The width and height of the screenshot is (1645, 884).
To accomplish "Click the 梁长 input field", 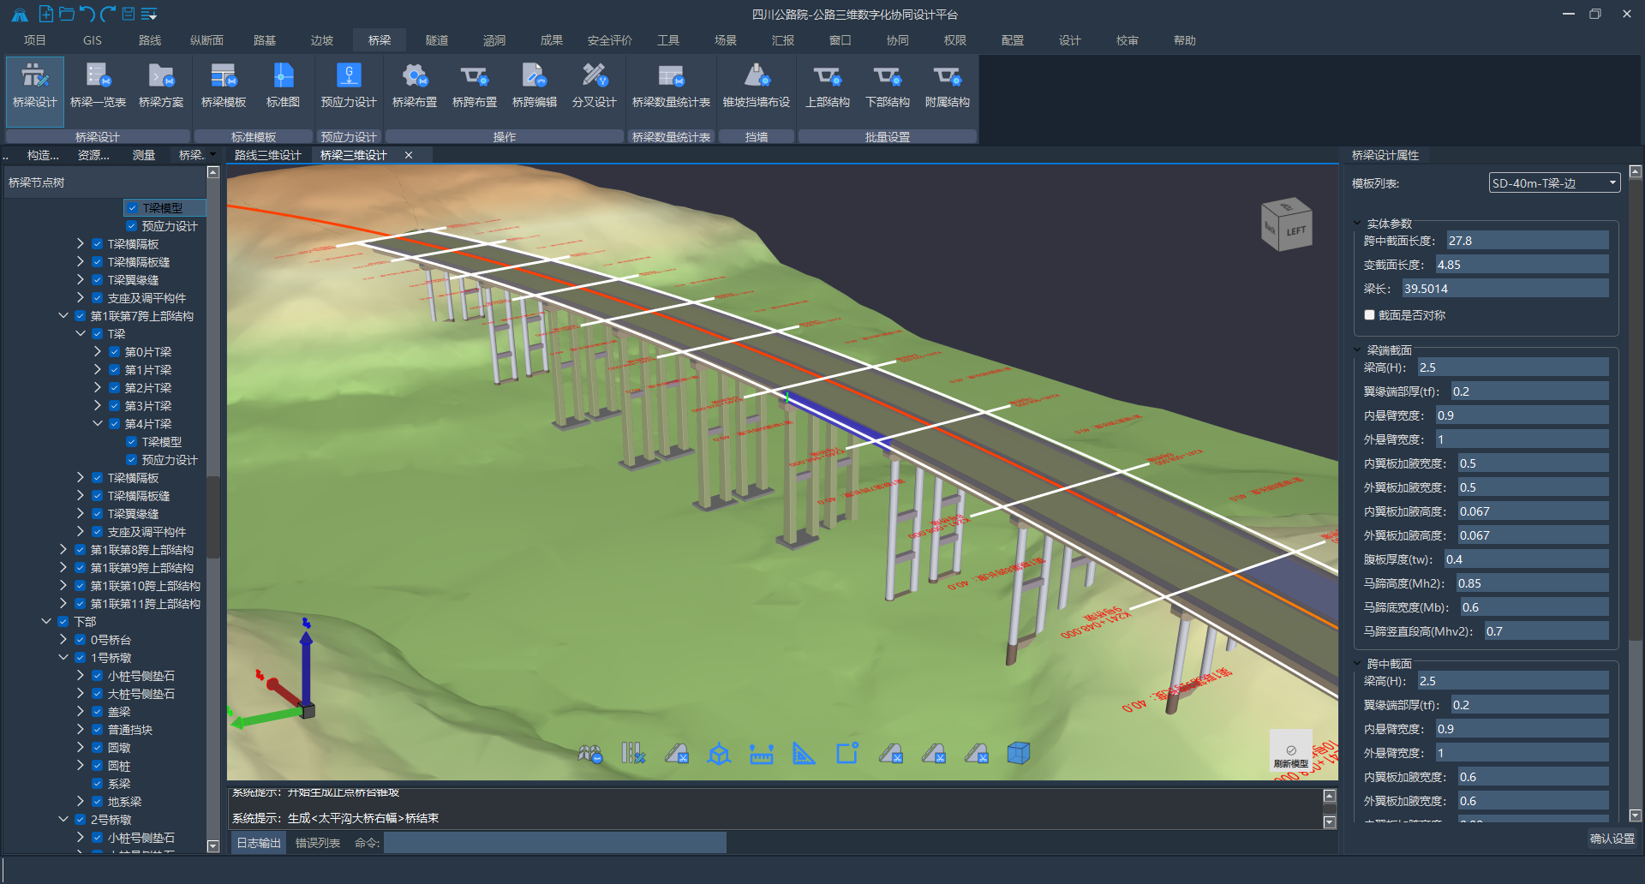I will pos(1504,289).
